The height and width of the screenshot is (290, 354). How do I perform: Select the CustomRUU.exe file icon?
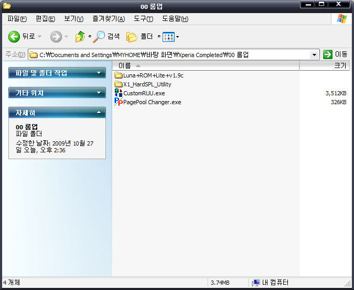[118, 93]
